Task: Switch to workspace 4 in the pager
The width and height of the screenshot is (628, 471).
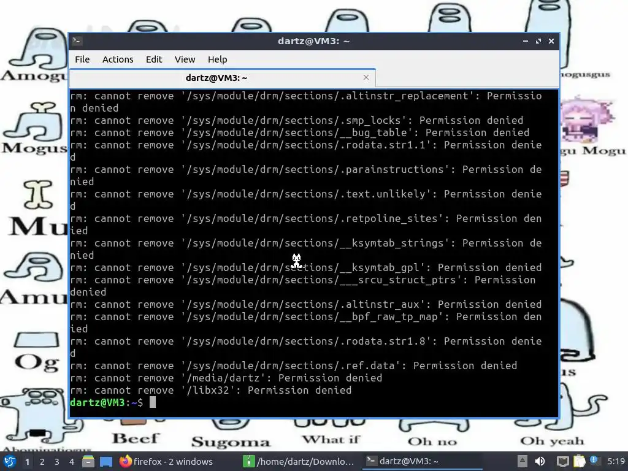Action: click(72, 462)
